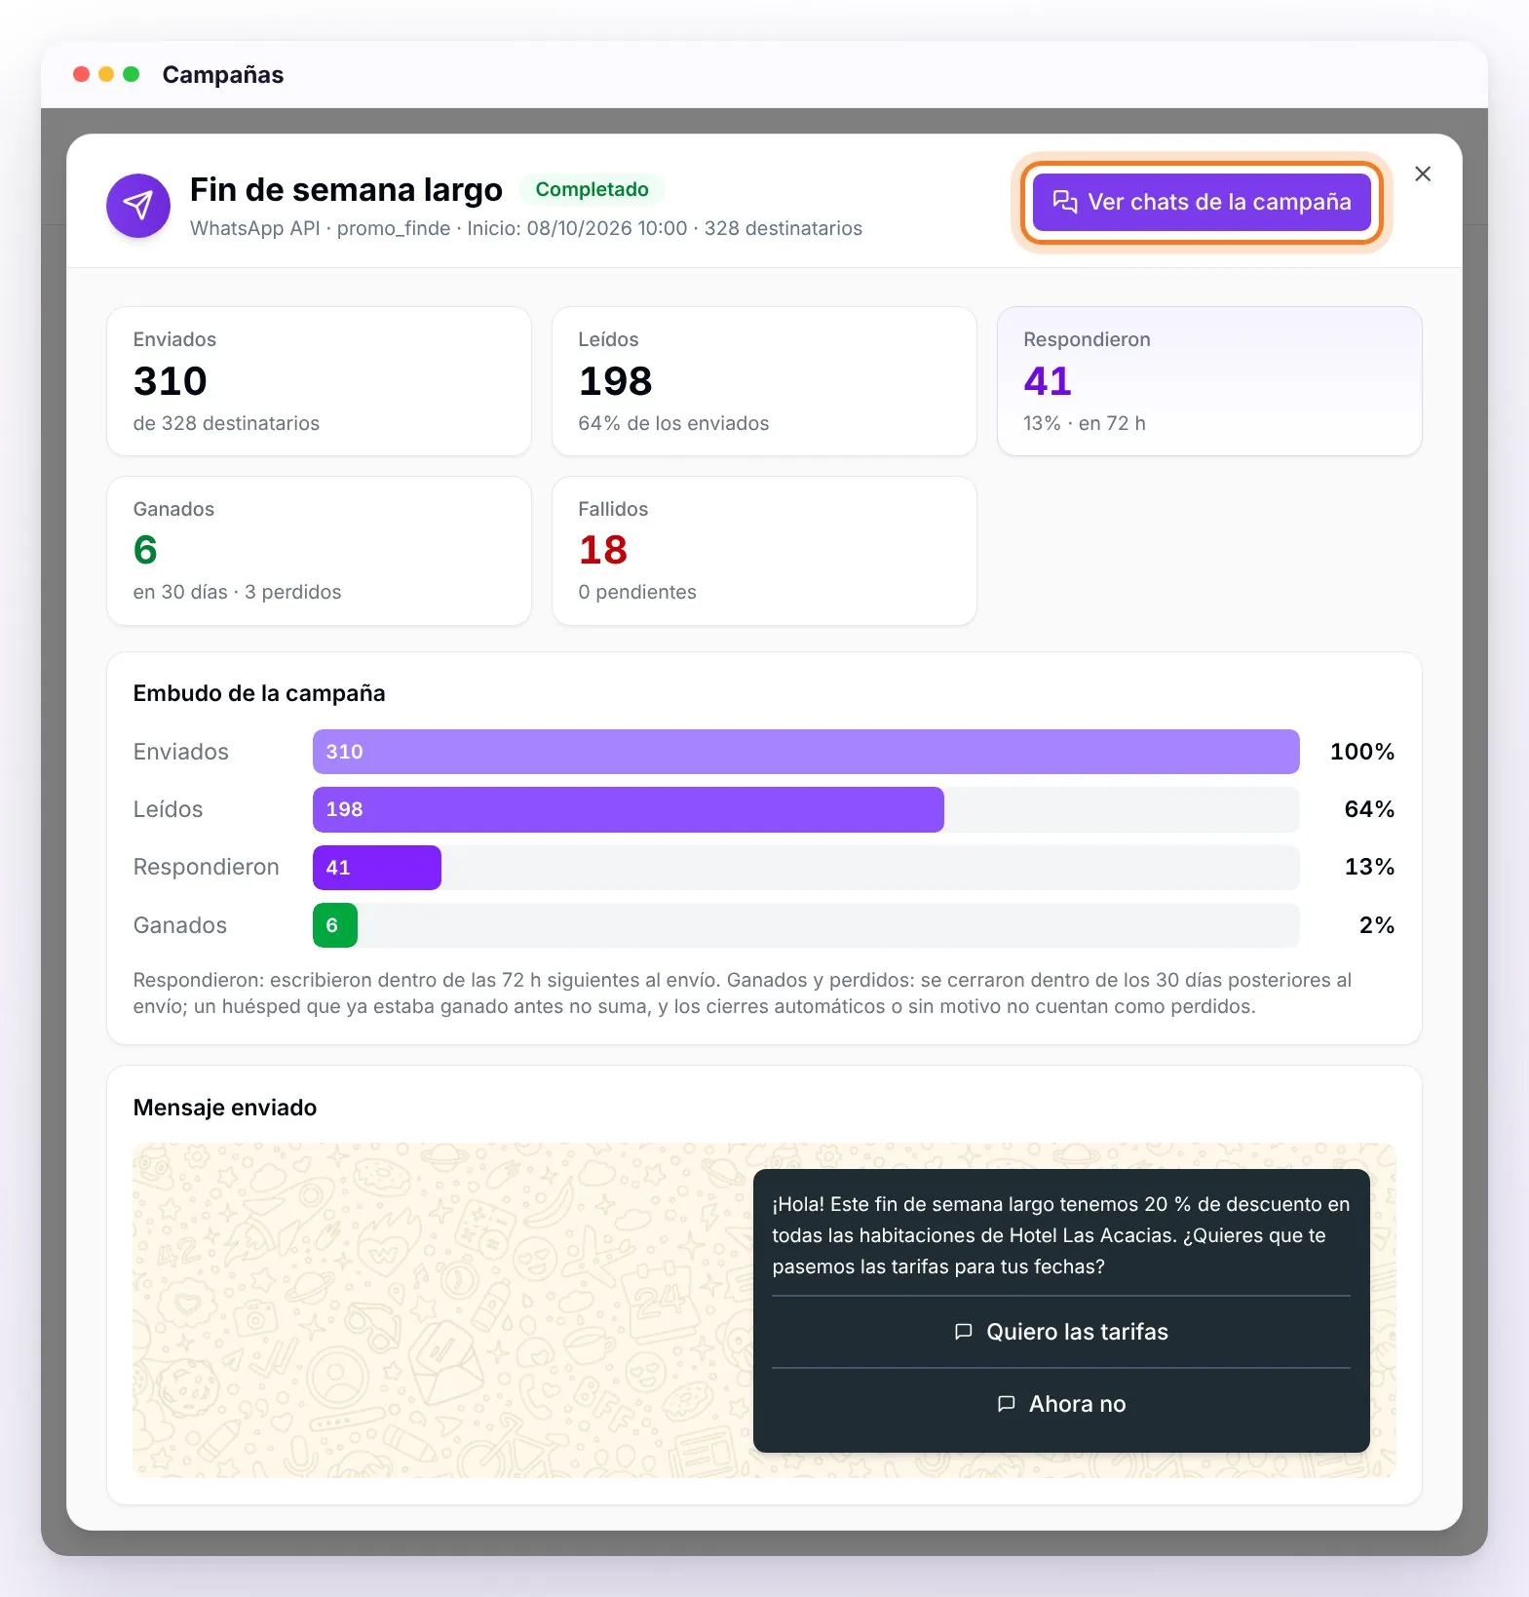Open Ver chats de la campaña
This screenshot has height=1597, width=1529.
1202,202
